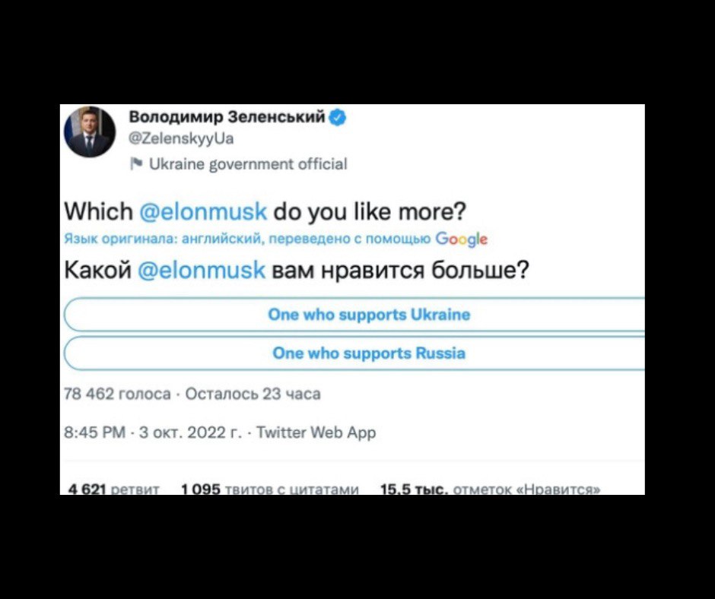
Task: Click the Russian translated text 'Какой'
Action: (97, 269)
